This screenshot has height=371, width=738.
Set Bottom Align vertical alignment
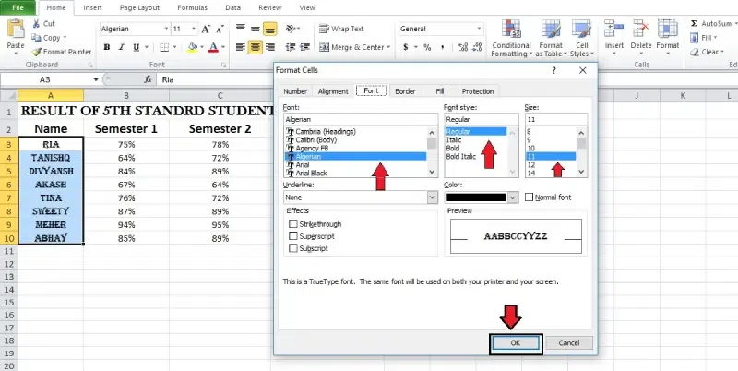[x=270, y=29]
